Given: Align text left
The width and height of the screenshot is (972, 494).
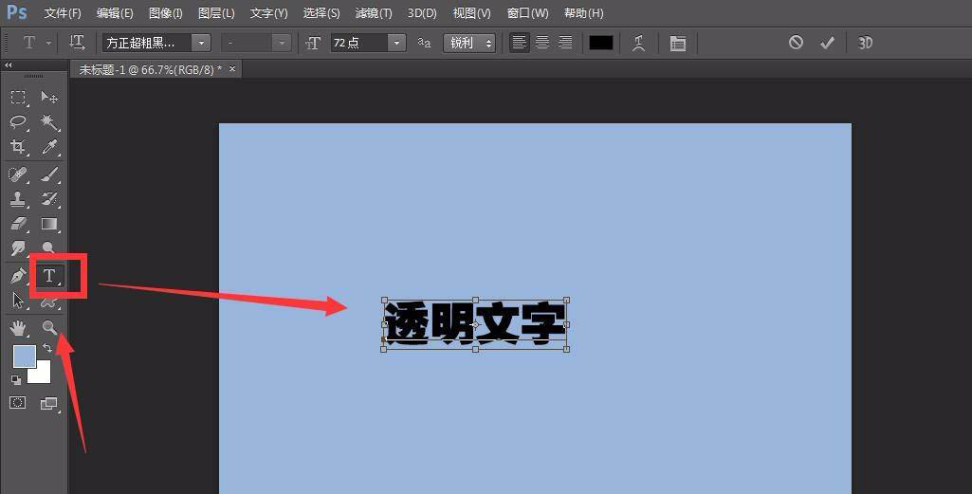Looking at the screenshot, I should pos(520,43).
